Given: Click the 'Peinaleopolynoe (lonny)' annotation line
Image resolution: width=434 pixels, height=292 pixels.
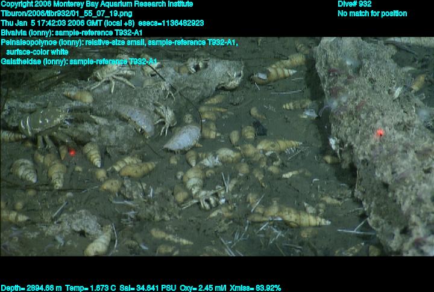Looking at the screenshot, I should [x=119, y=43].
